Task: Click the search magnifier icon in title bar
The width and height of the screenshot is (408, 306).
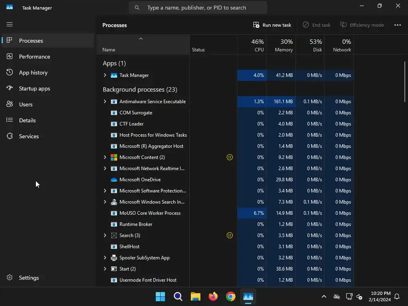Action: (137, 8)
